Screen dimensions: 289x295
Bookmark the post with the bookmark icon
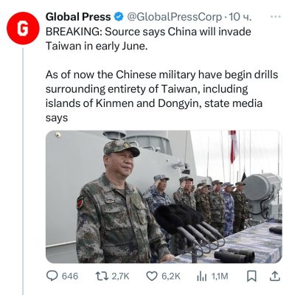[x=251, y=277]
